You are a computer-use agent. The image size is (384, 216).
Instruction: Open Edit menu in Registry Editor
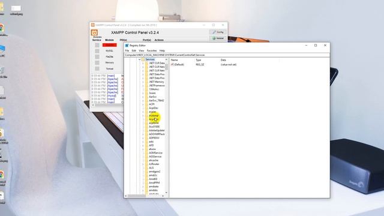134,50
